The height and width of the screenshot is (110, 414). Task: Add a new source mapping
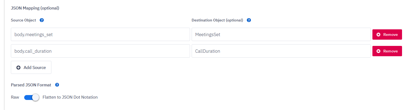(31, 67)
